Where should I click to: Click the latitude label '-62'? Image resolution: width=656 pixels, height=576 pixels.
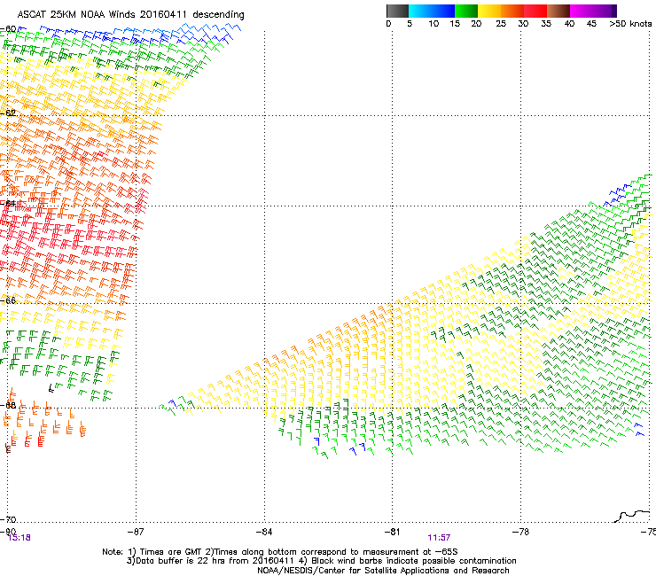point(8,113)
